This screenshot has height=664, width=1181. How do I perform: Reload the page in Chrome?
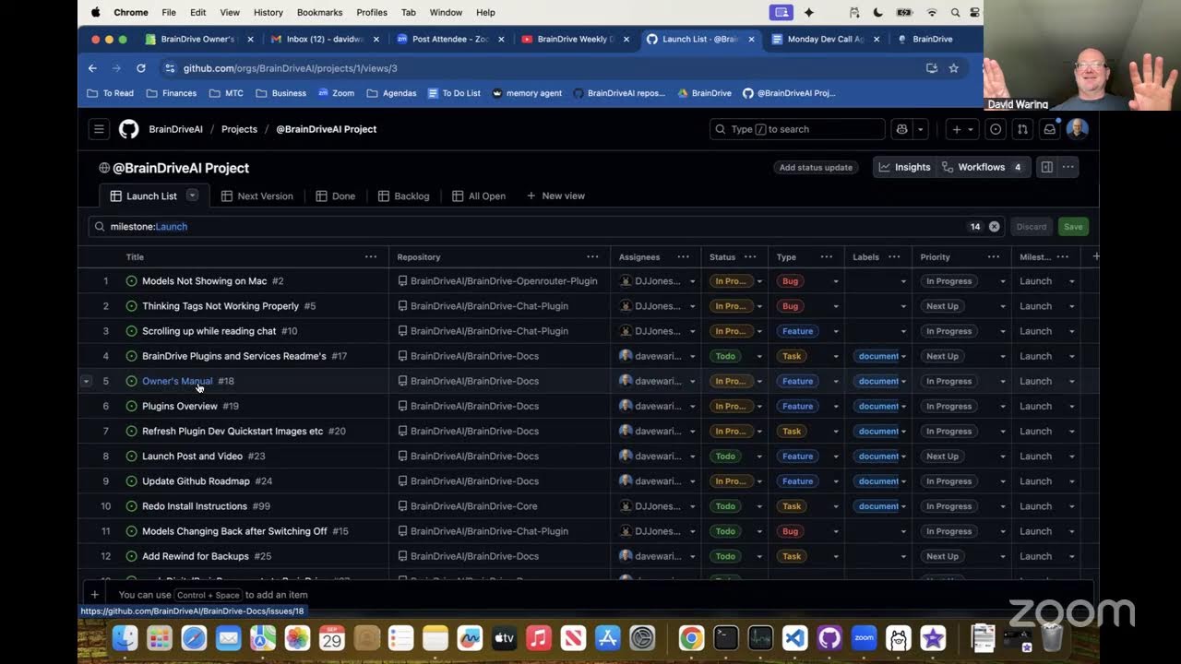point(141,68)
